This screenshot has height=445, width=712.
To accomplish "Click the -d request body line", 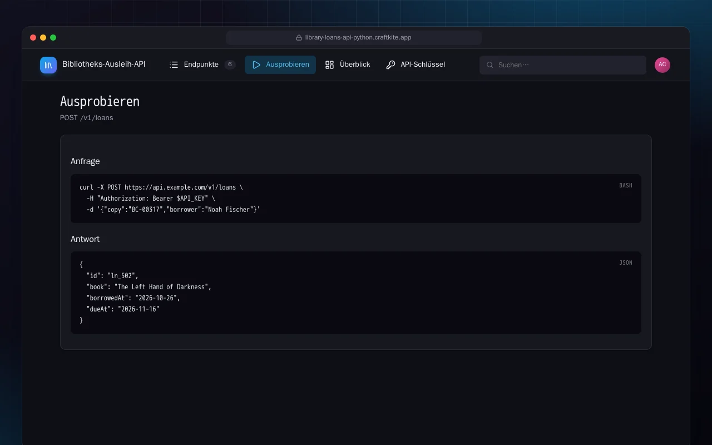I will 174,210.
